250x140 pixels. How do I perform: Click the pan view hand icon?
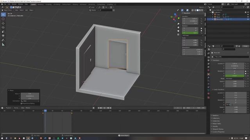point(178,28)
